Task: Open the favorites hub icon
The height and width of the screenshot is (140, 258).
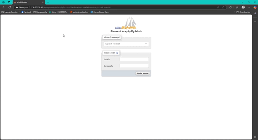Action: click(x=237, y=7)
